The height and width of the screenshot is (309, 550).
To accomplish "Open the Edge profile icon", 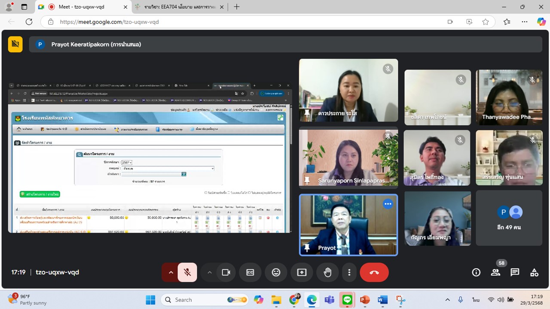I will [9, 7].
